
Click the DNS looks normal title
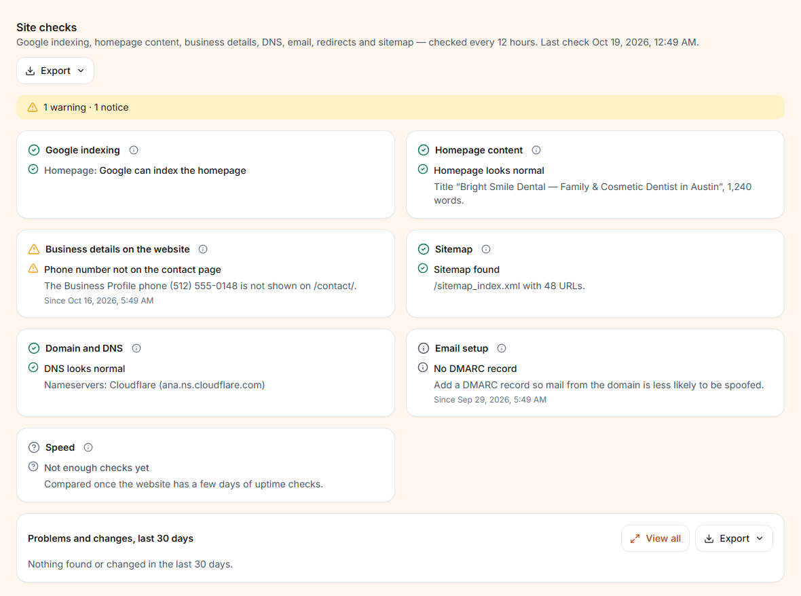tap(84, 369)
